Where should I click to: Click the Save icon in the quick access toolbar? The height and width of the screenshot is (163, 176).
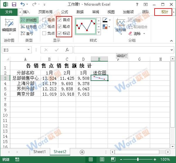click(14, 4)
